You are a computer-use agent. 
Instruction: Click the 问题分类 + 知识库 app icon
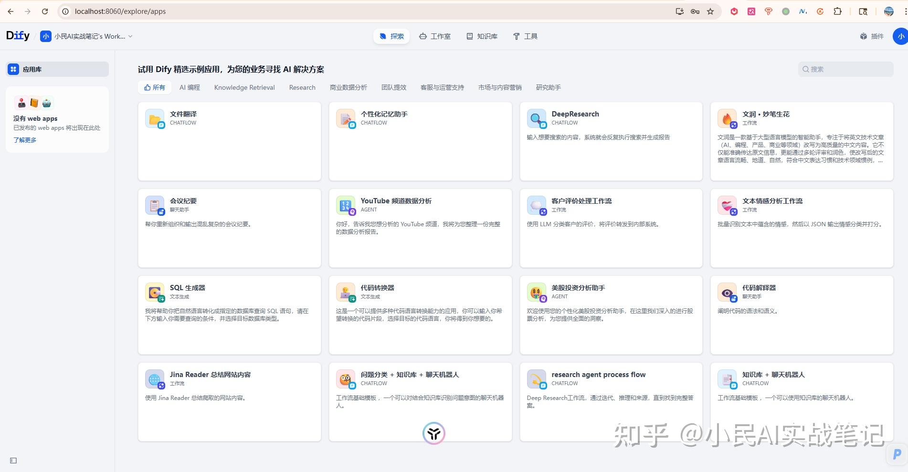point(345,379)
